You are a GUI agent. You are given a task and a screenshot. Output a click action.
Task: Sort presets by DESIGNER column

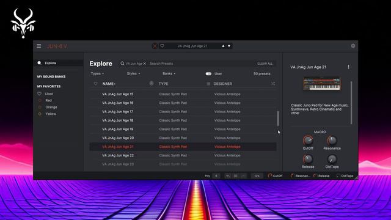click(222, 84)
